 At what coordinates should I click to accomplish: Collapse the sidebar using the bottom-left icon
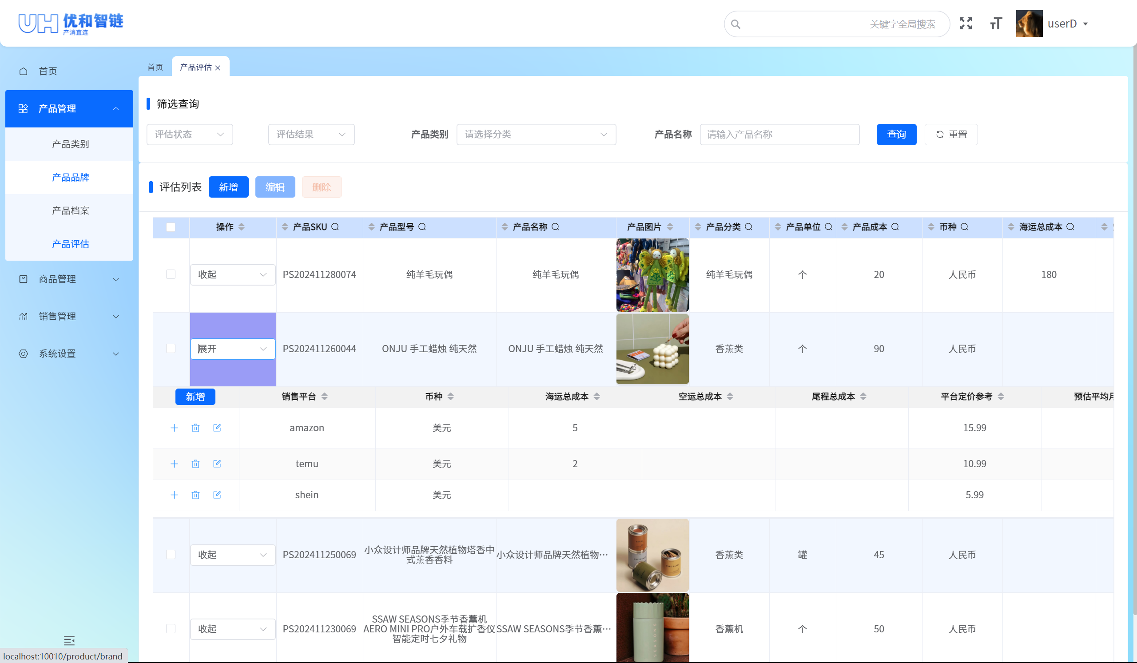coord(69,641)
